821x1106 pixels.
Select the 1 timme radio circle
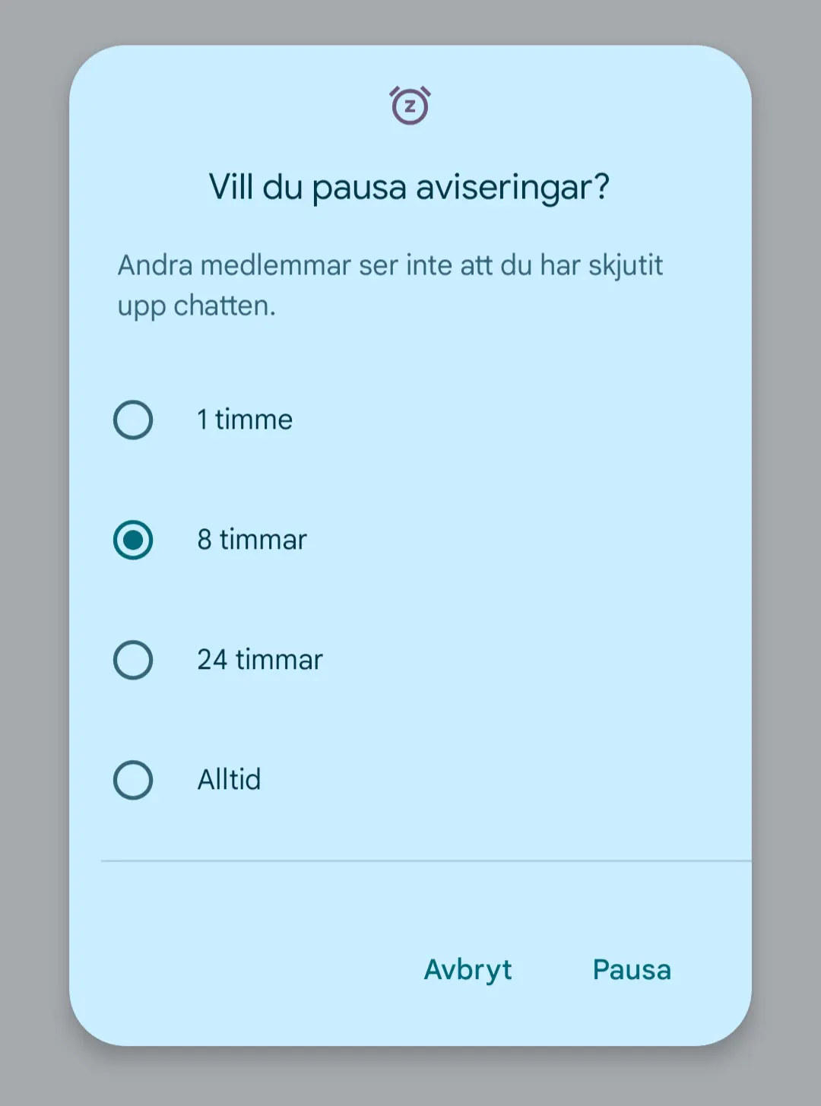tap(133, 420)
